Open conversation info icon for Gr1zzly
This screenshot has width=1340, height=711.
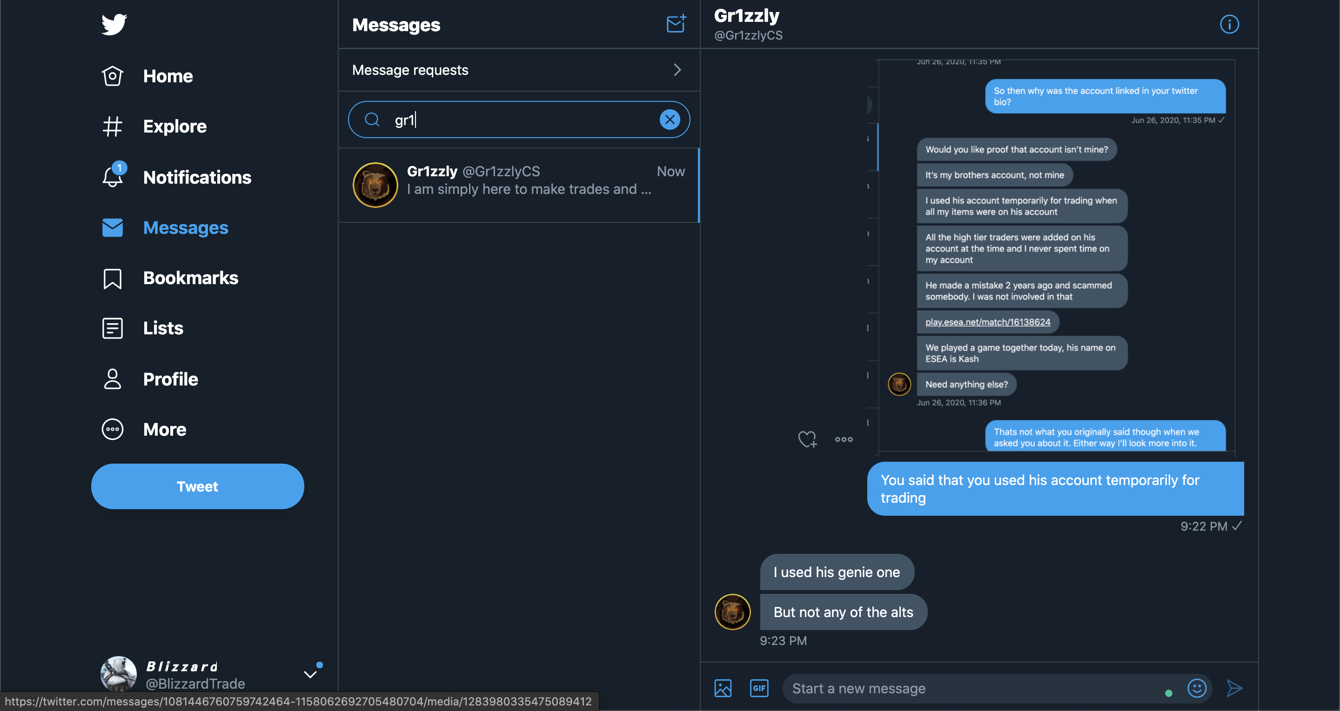coord(1229,24)
